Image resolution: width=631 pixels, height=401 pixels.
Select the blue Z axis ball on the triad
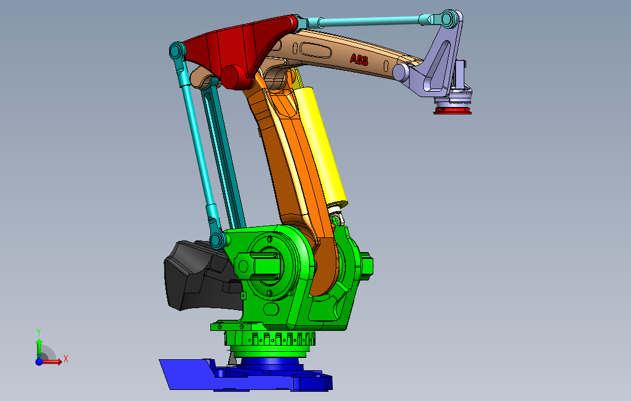point(39,362)
